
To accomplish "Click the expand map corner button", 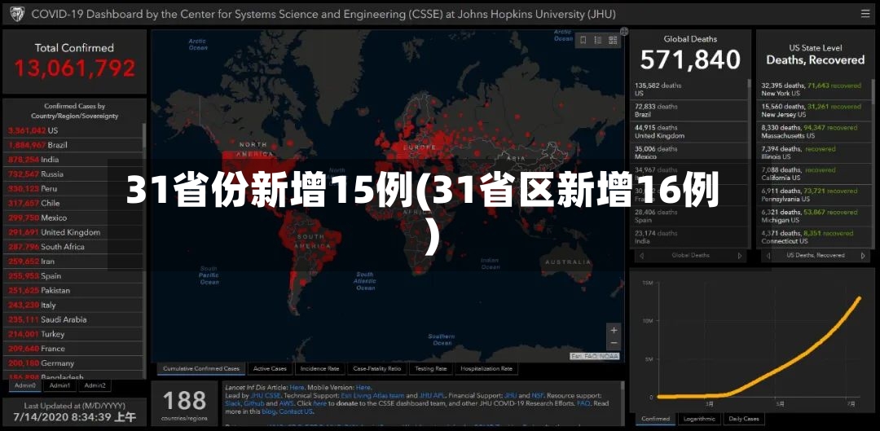I will pos(624,32).
